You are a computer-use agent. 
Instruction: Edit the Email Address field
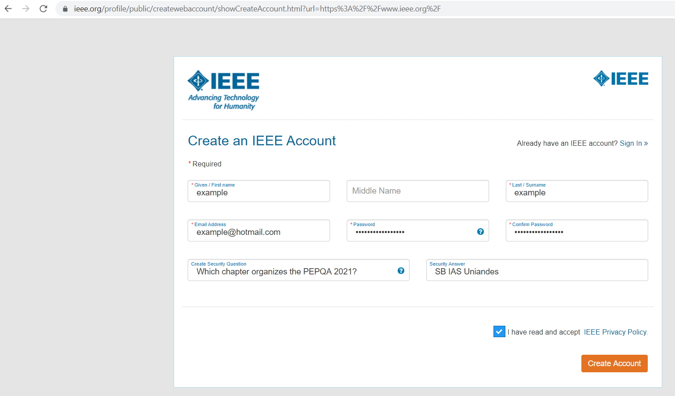coord(259,230)
